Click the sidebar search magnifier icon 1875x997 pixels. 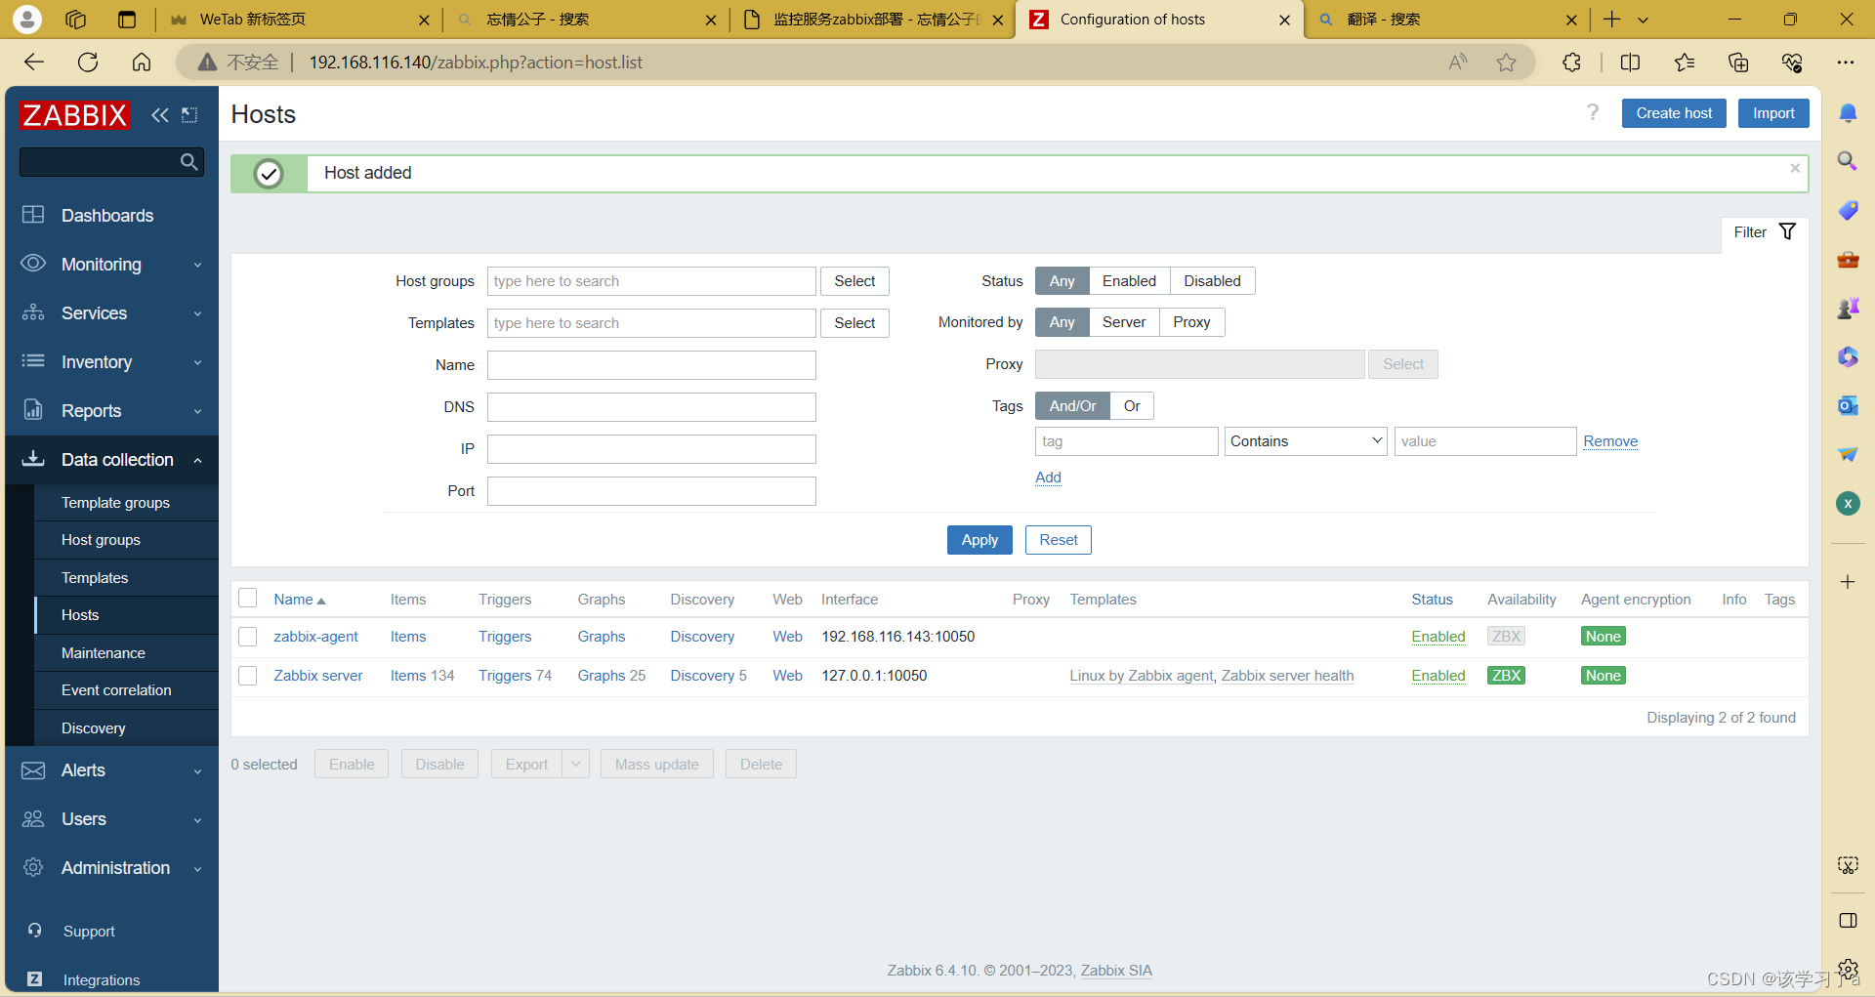tap(189, 161)
